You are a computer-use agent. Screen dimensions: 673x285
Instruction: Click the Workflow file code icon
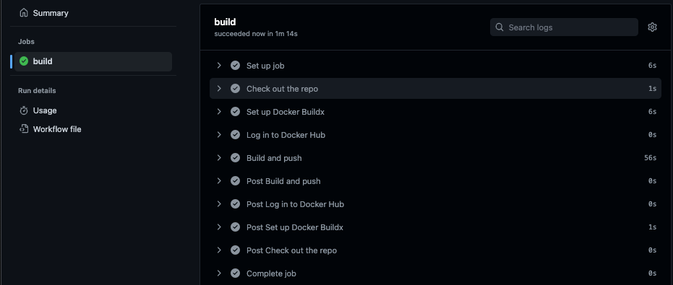coord(24,129)
